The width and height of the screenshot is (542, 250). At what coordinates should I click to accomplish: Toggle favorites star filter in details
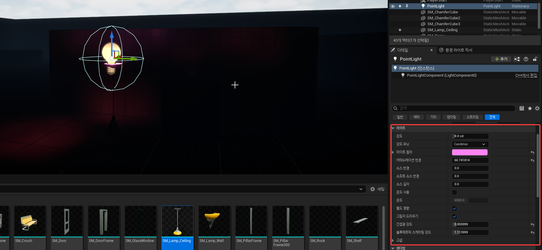click(530, 108)
